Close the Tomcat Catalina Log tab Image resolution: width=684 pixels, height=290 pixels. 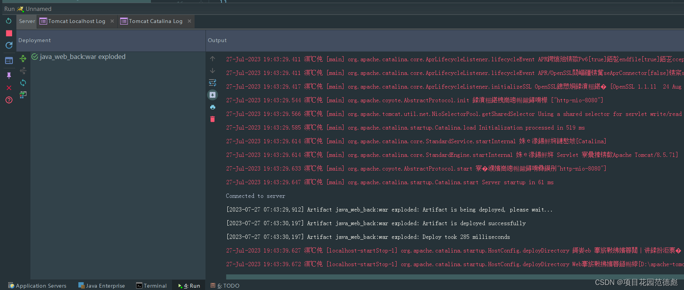click(190, 21)
